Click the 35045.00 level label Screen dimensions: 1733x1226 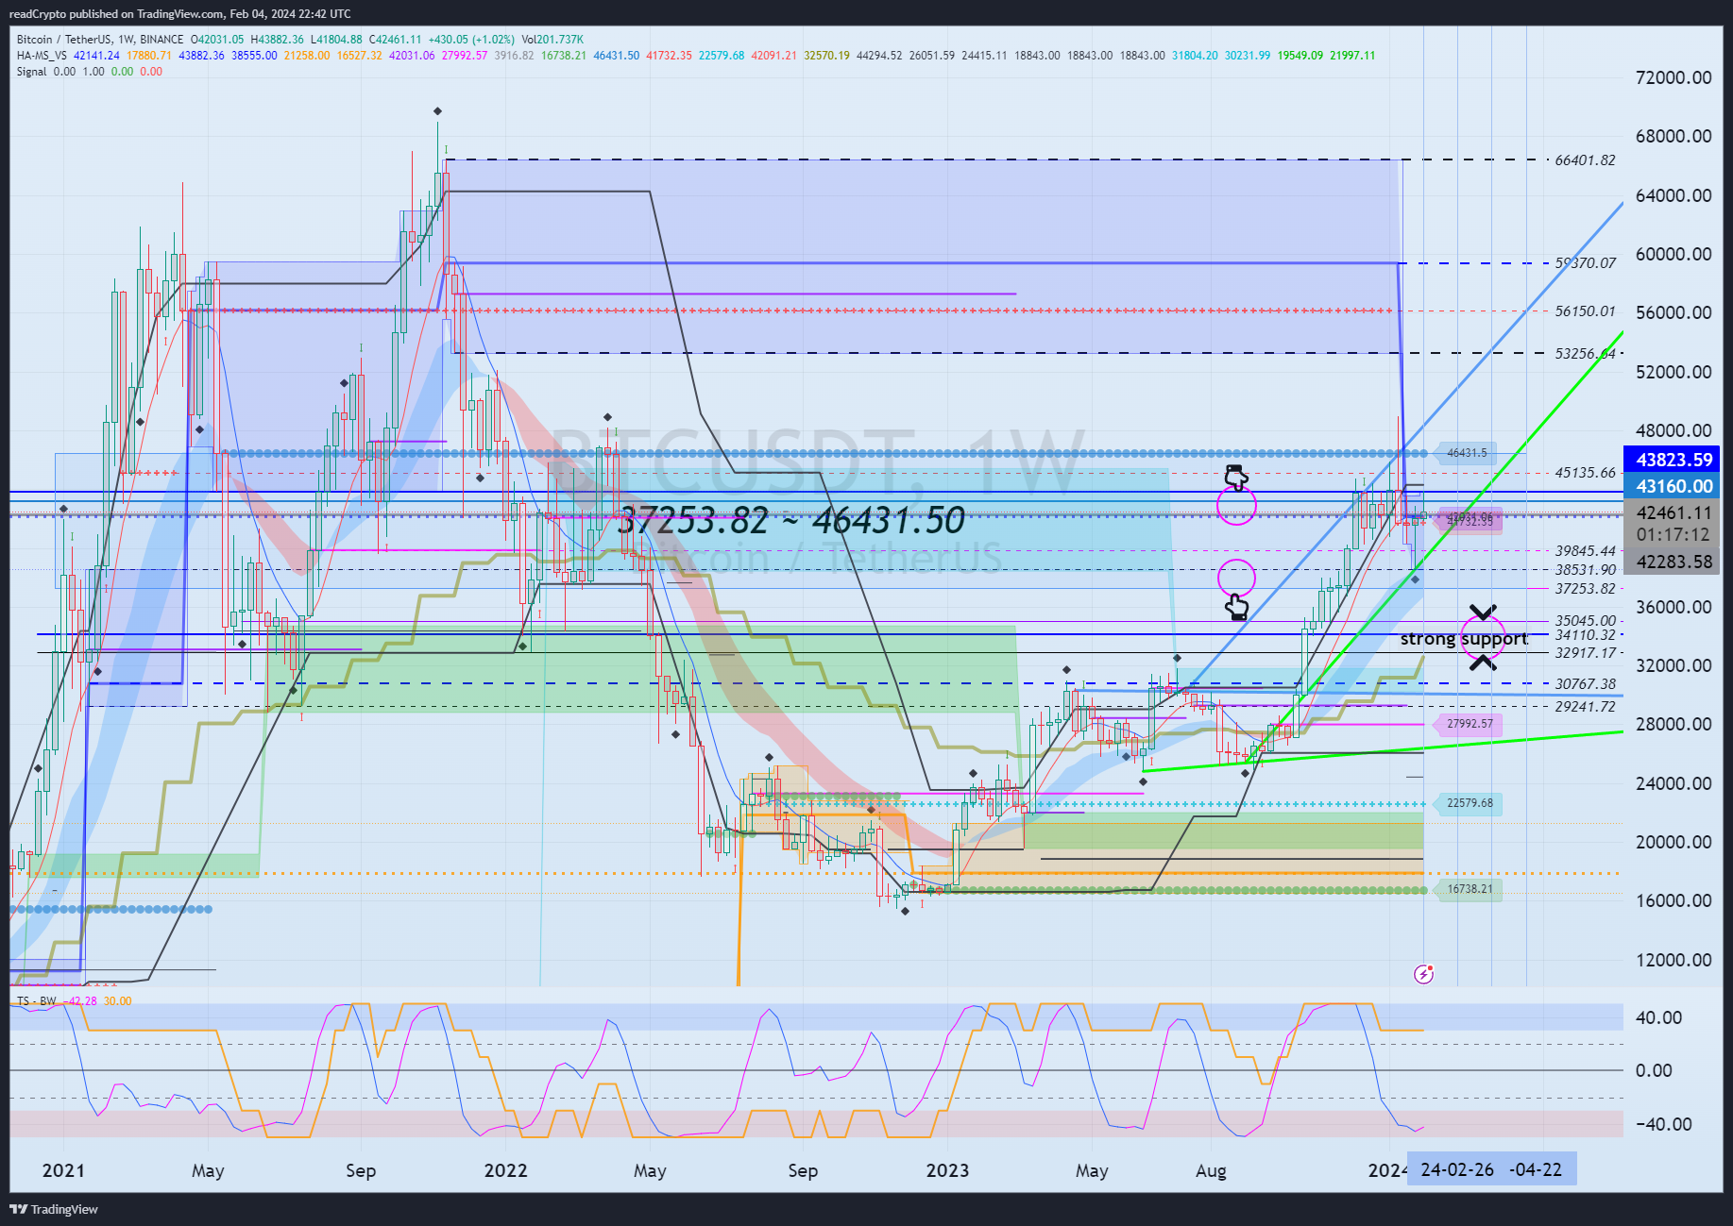point(1585,621)
